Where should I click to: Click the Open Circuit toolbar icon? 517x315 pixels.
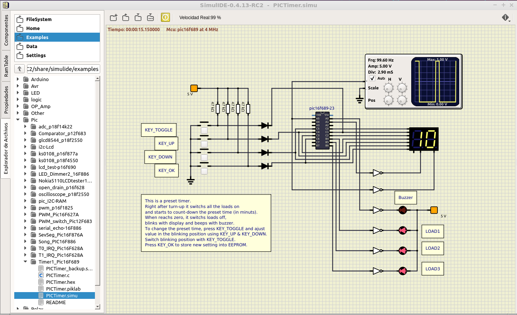(126, 17)
